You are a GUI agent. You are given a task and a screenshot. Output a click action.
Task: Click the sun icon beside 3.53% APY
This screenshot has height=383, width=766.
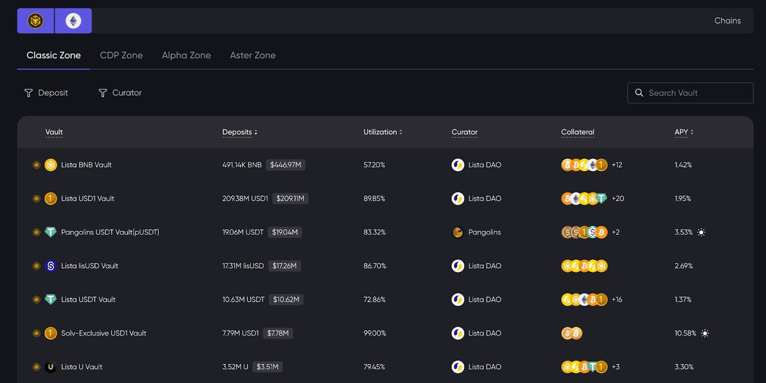(702, 232)
